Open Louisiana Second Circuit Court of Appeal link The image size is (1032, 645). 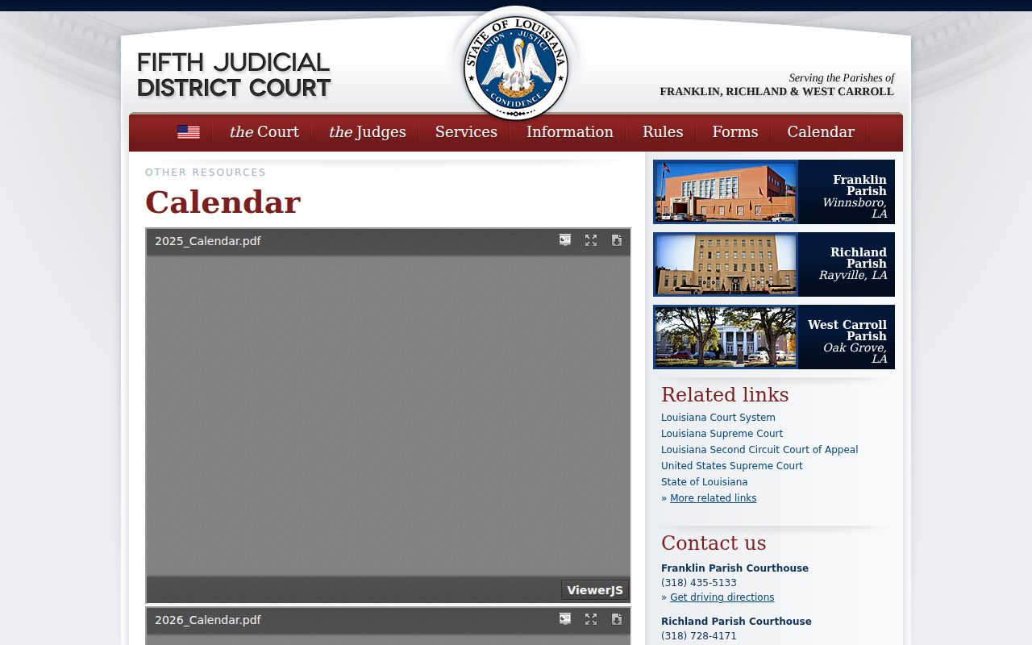[x=759, y=450]
